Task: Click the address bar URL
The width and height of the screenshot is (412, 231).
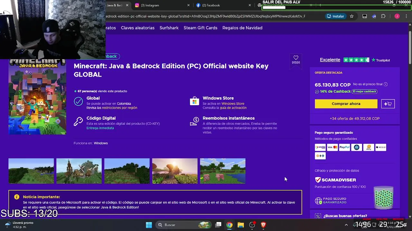Action: click(205, 16)
